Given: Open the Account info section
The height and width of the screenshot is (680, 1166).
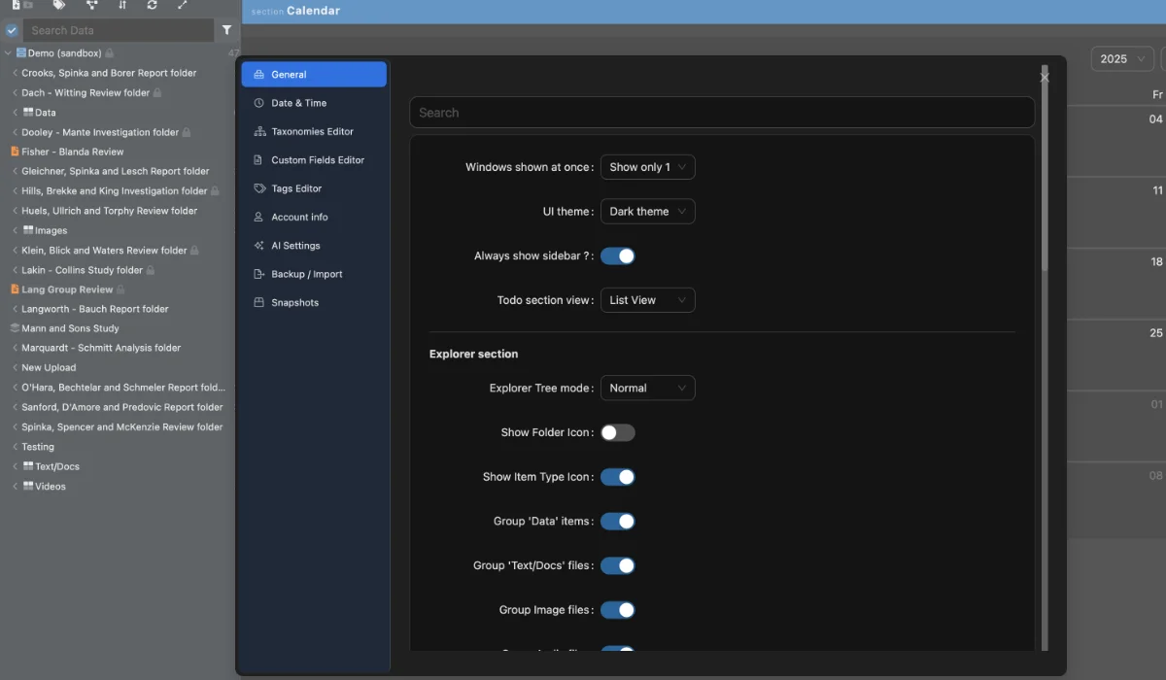Looking at the screenshot, I should (314, 217).
